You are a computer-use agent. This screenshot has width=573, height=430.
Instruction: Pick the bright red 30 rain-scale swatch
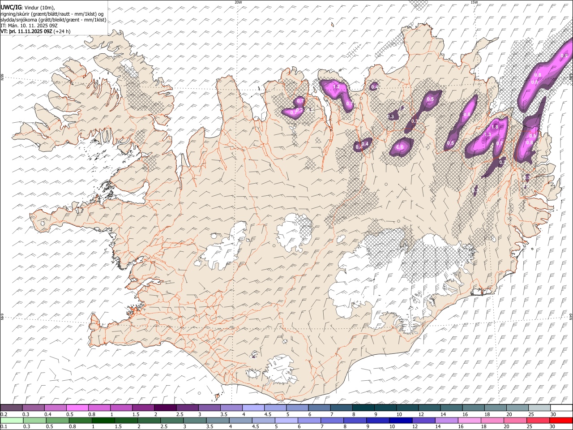561,421
